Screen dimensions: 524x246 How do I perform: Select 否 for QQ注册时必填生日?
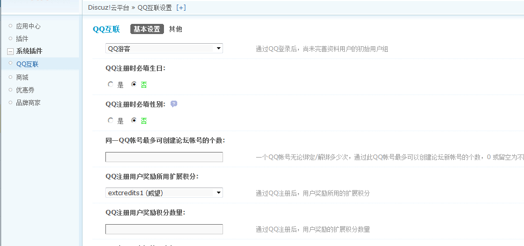point(134,85)
